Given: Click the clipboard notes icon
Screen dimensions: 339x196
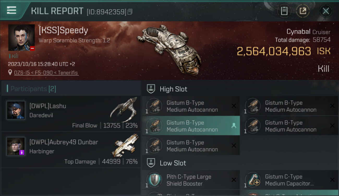Looking at the screenshot, I should [x=284, y=11].
